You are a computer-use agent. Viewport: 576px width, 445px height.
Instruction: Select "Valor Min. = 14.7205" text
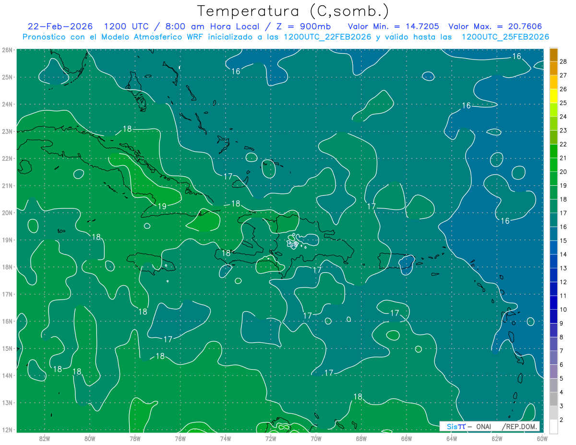(x=393, y=26)
